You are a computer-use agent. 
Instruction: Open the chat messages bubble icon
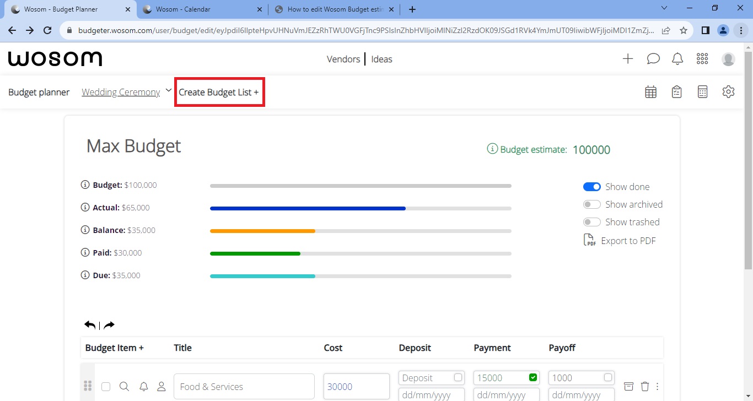(653, 59)
